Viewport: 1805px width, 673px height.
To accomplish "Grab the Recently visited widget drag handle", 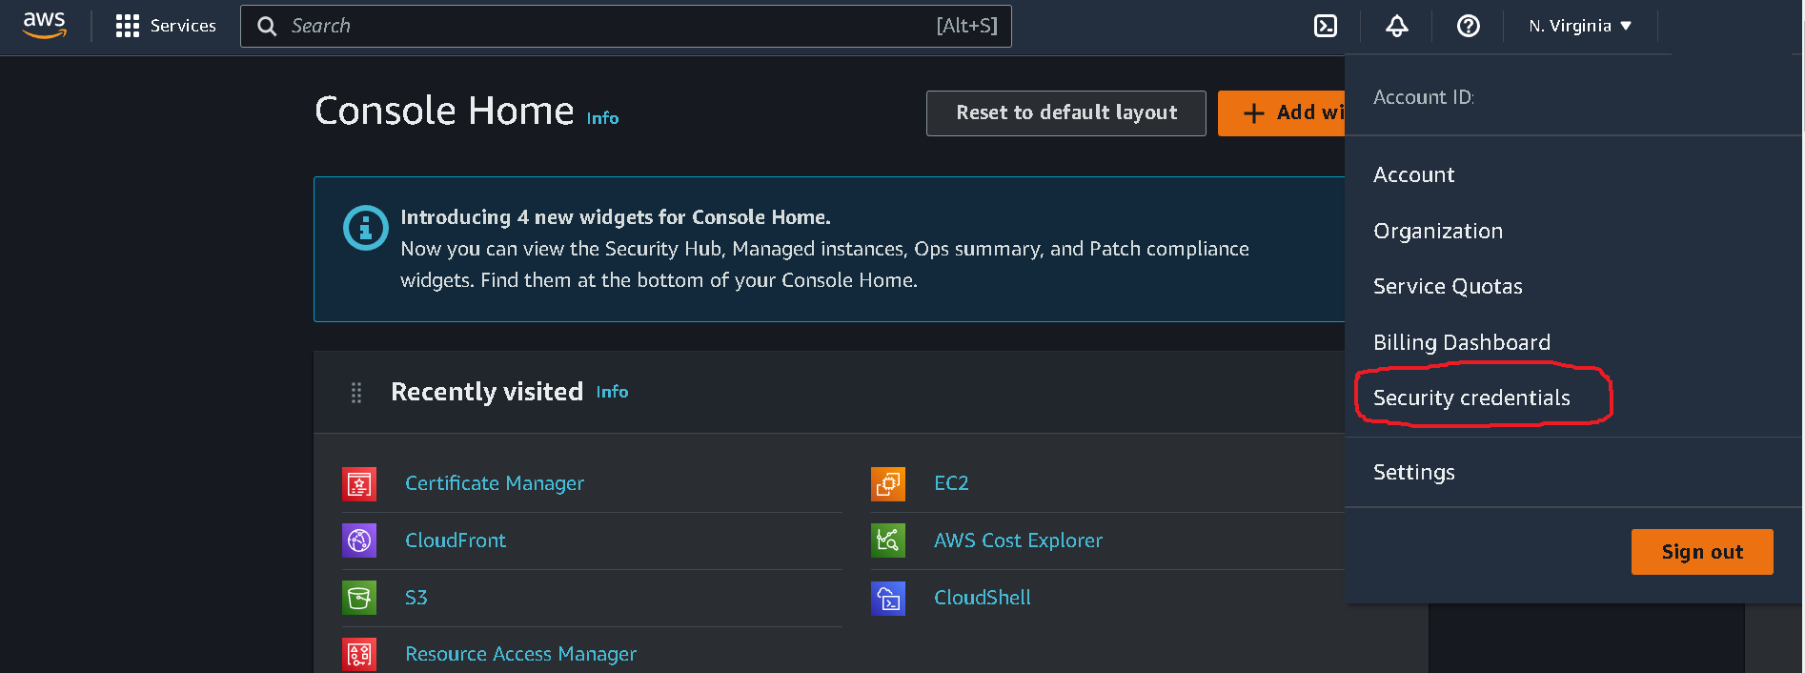I will (356, 393).
